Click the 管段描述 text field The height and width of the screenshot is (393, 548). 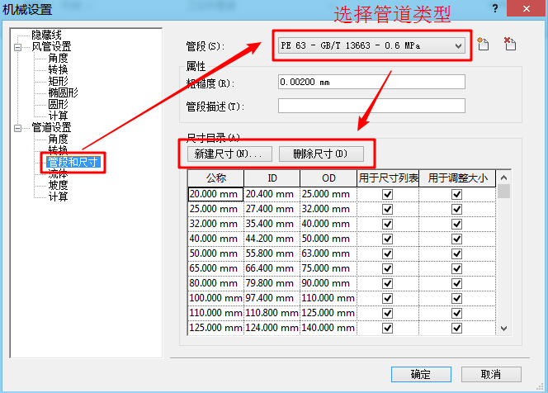click(371, 106)
